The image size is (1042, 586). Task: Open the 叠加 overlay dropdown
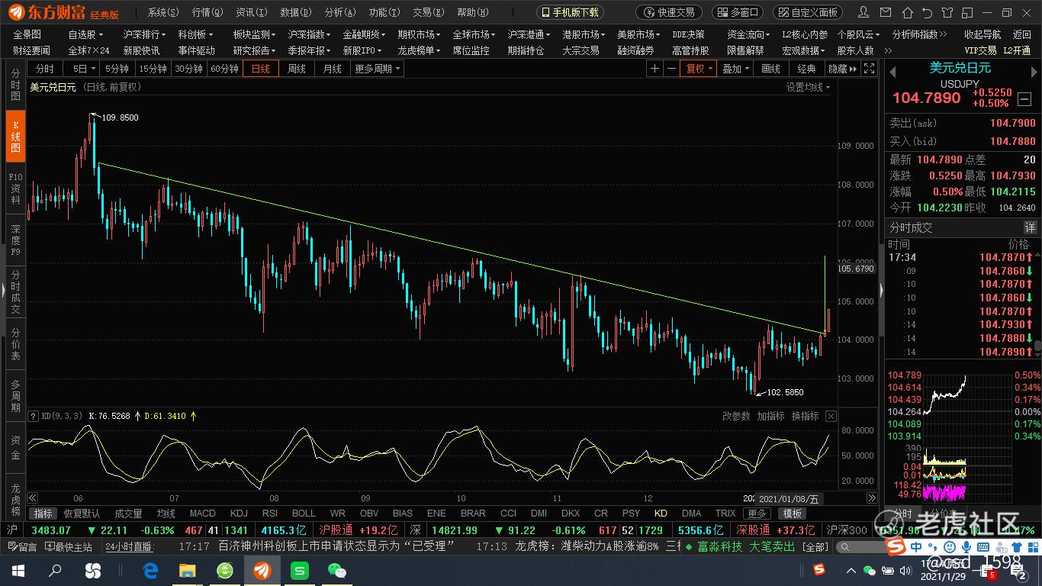(x=735, y=69)
